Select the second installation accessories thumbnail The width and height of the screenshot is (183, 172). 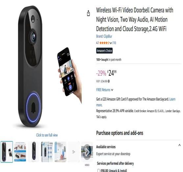(x=20, y=152)
